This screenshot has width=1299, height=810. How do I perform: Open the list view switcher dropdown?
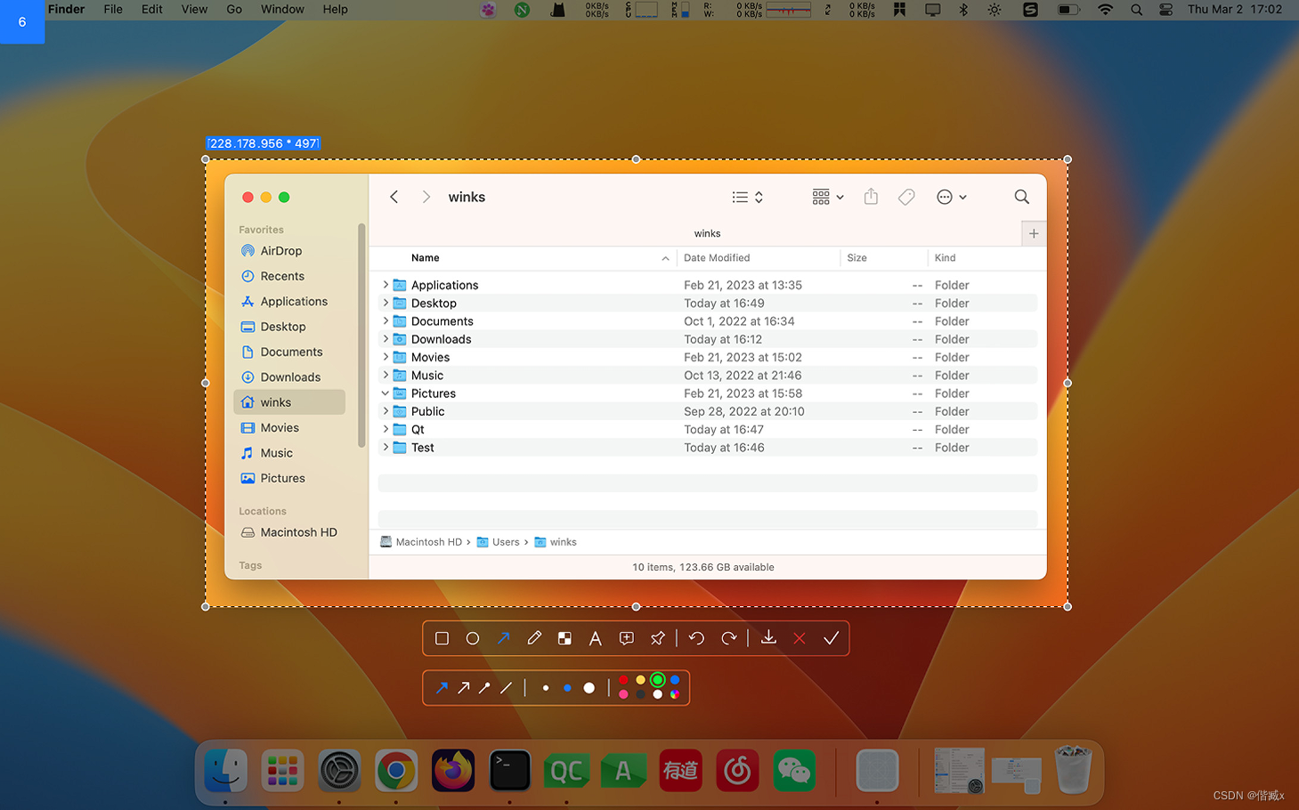[x=747, y=197]
